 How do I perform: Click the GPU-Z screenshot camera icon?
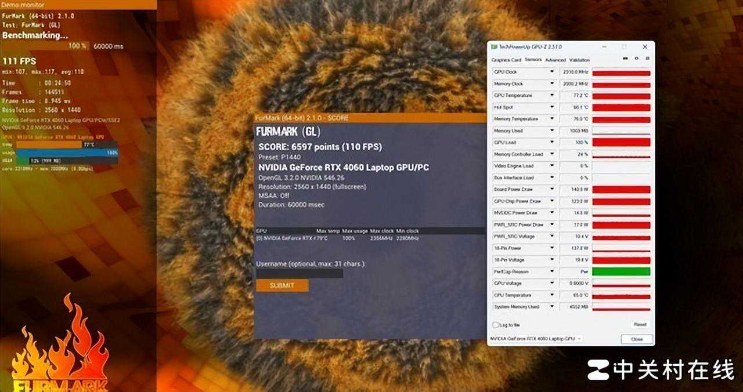(625, 59)
